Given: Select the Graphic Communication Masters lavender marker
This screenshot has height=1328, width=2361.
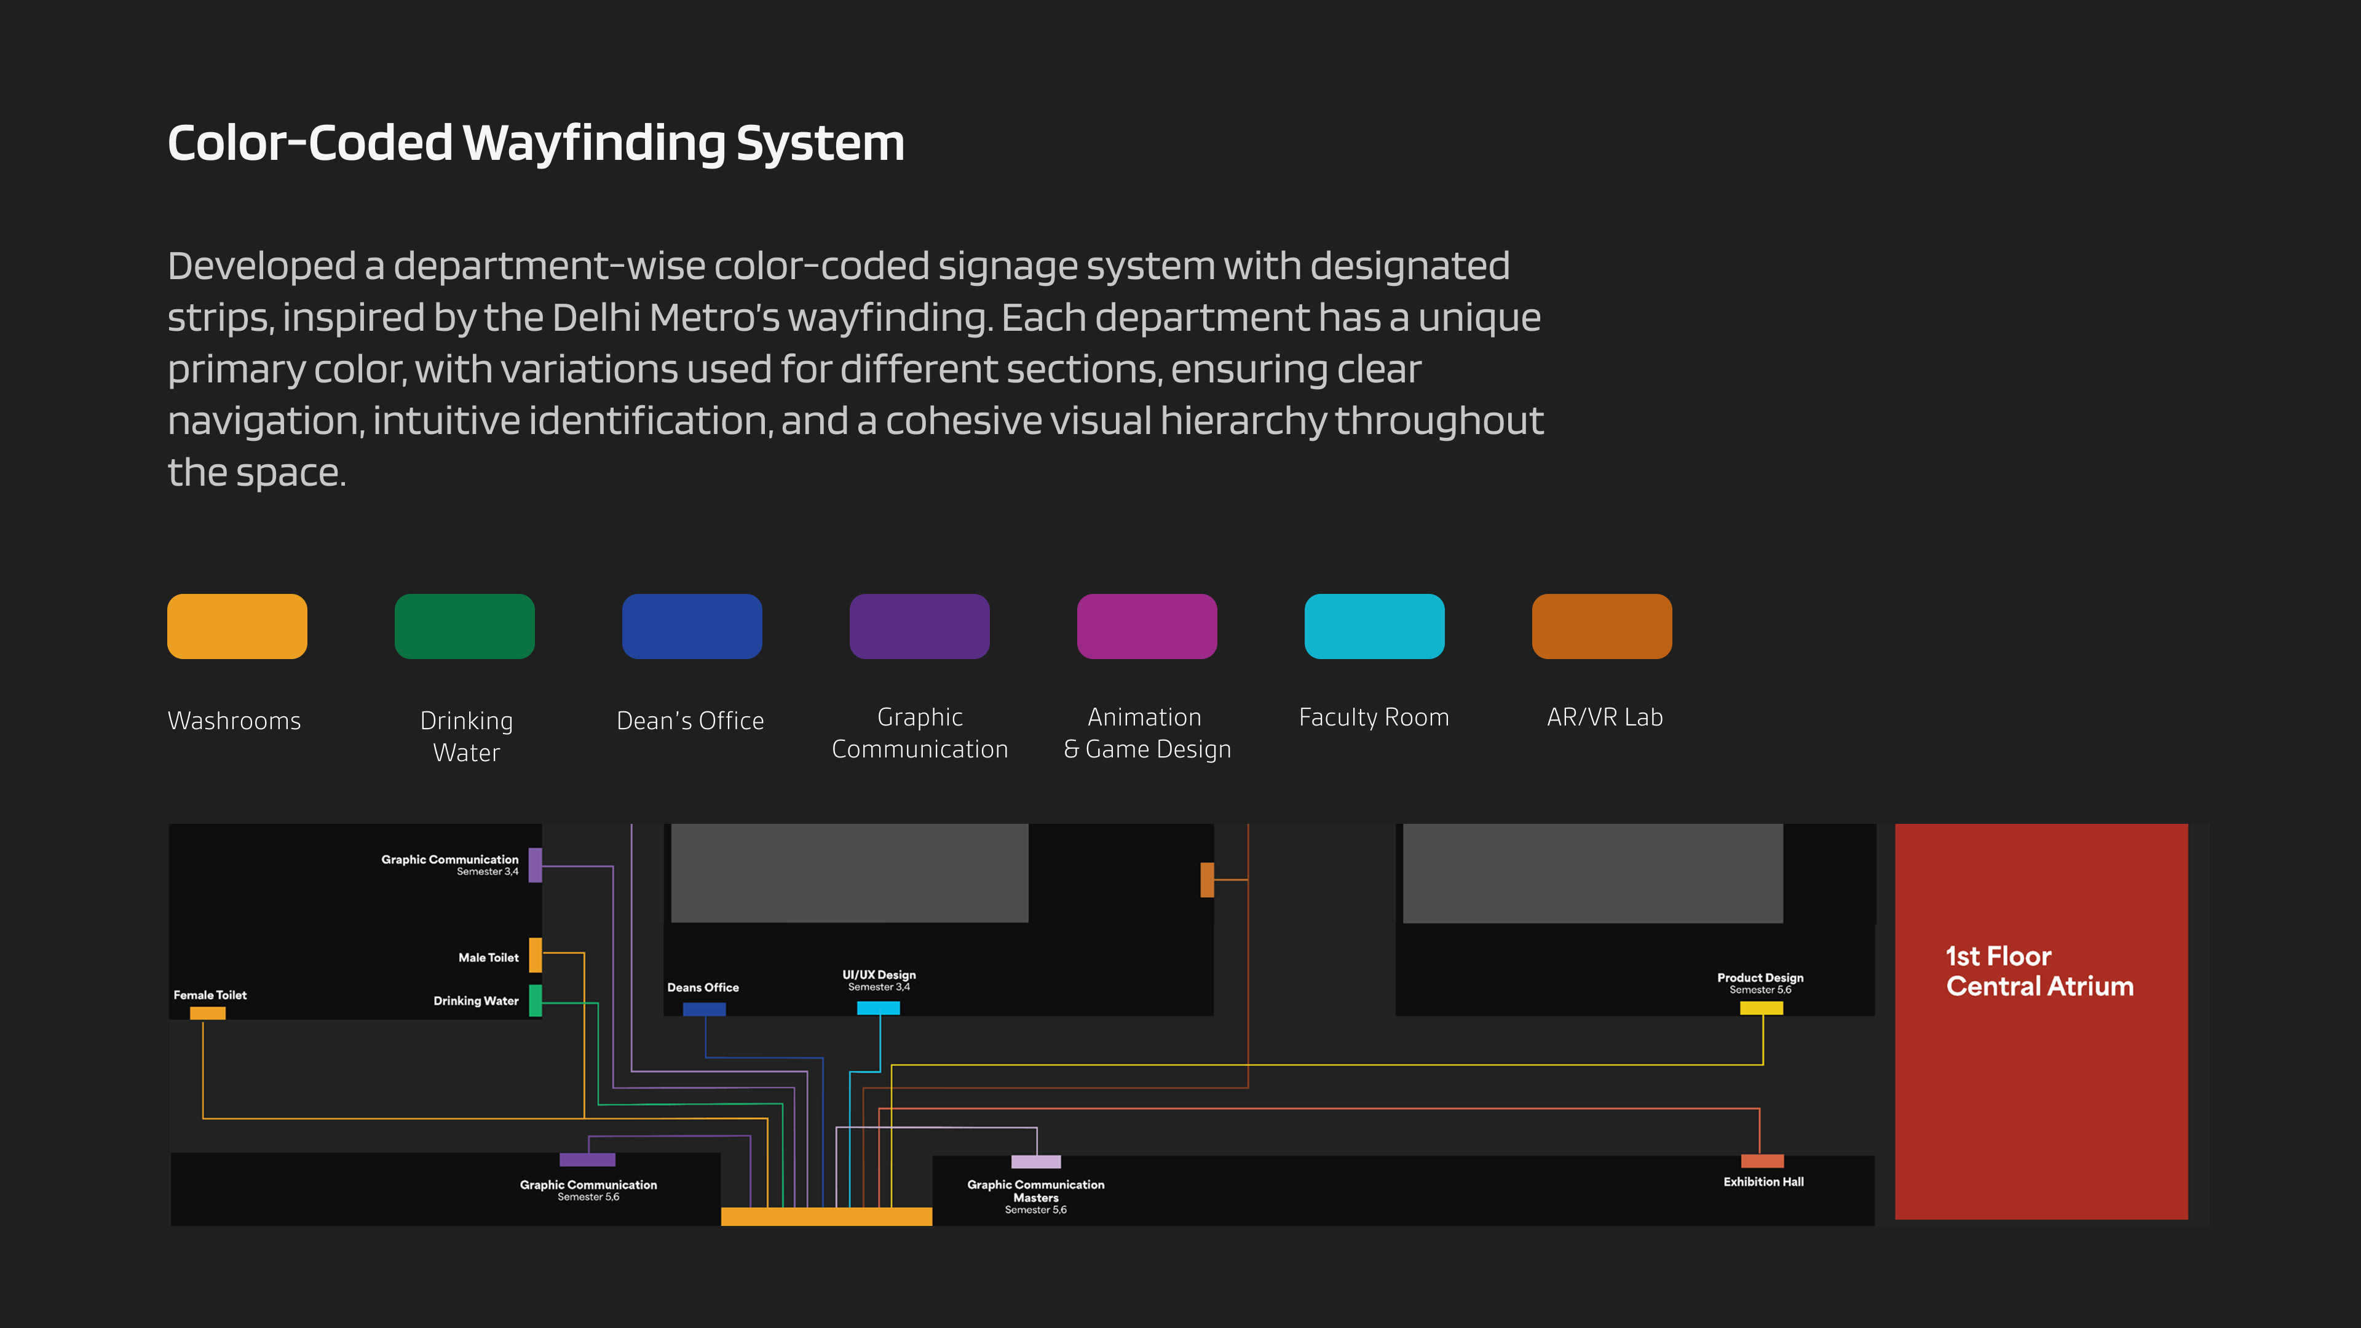Looking at the screenshot, I should pos(1035,1161).
